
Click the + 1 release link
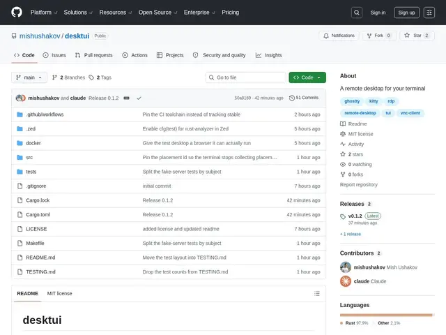[351, 234]
